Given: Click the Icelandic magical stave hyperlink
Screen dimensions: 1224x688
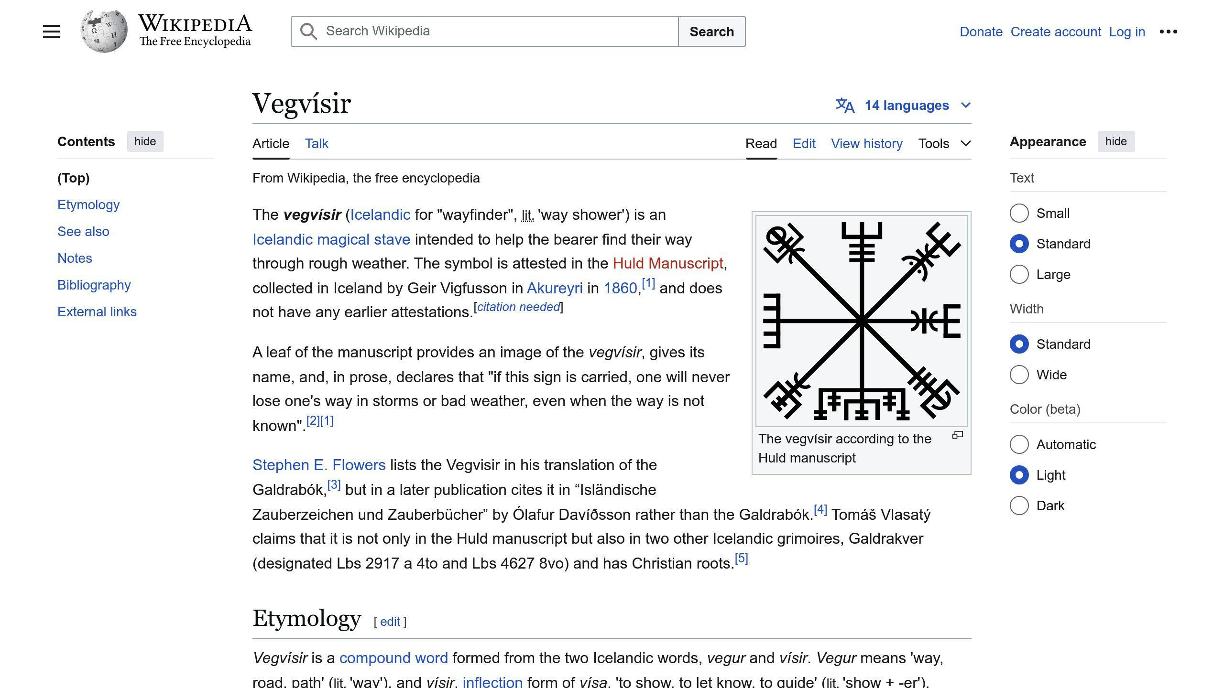Looking at the screenshot, I should coord(330,238).
